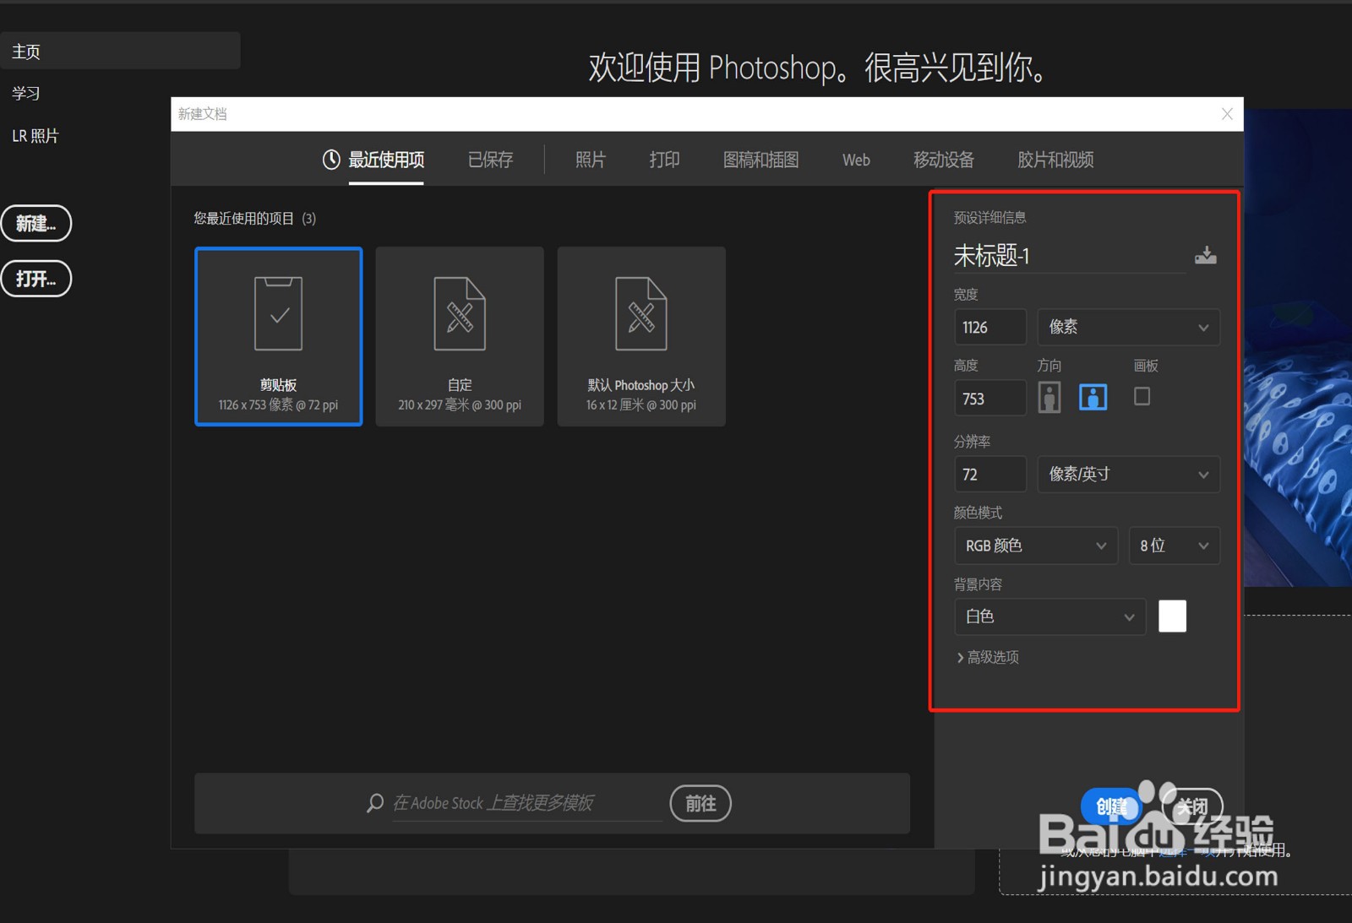Click ruler-pencil icon in 自定 preset
Image resolution: width=1352 pixels, height=923 pixels.
(460, 313)
